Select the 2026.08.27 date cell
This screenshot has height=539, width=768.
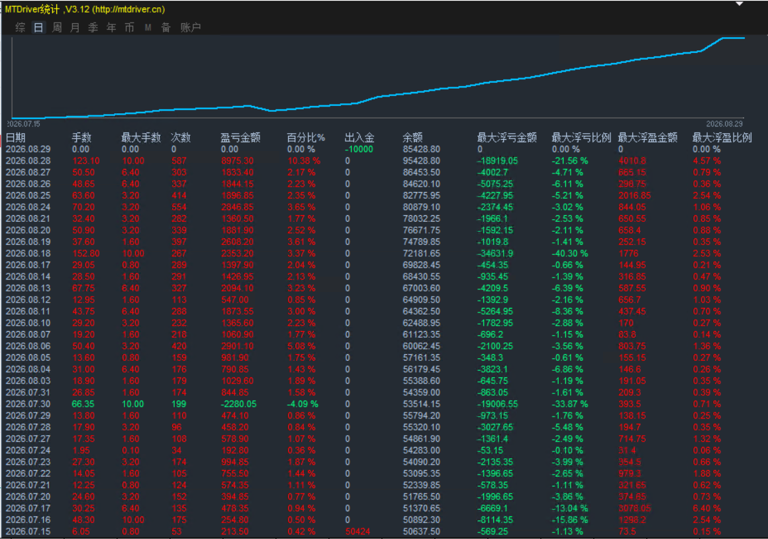pyautogui.click(x=28, y=172)
